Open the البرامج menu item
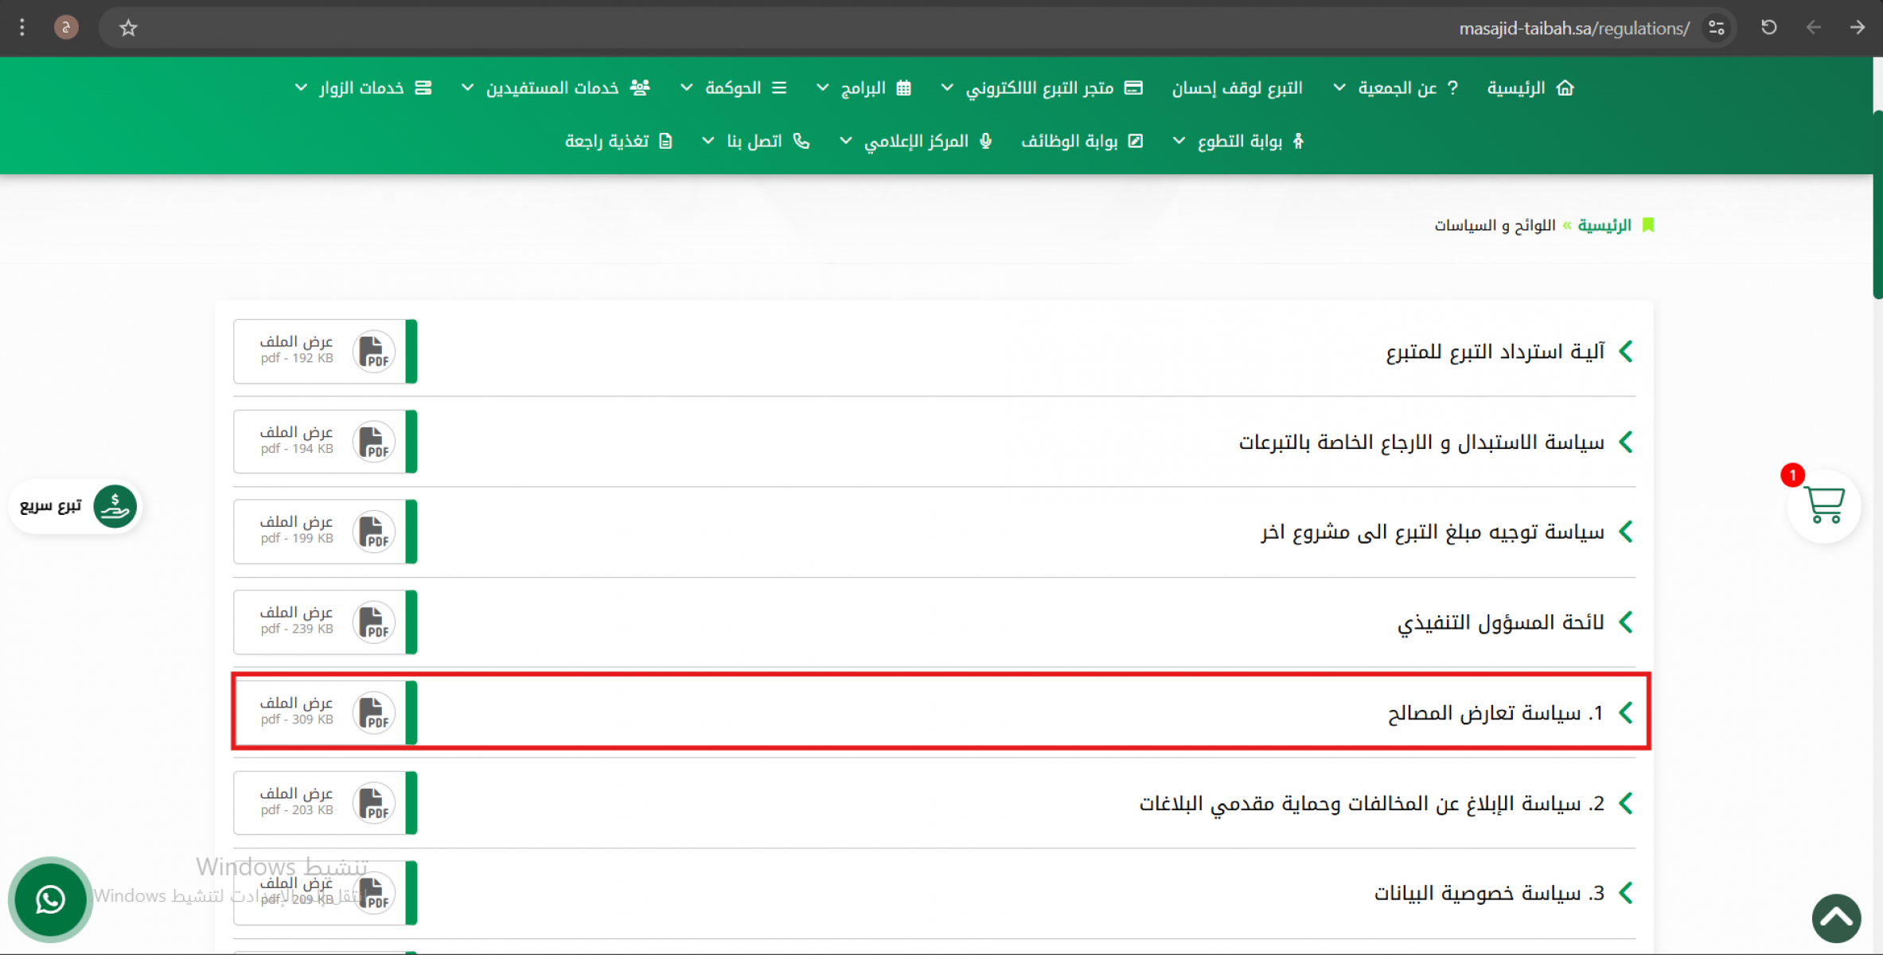 (863, 88)
